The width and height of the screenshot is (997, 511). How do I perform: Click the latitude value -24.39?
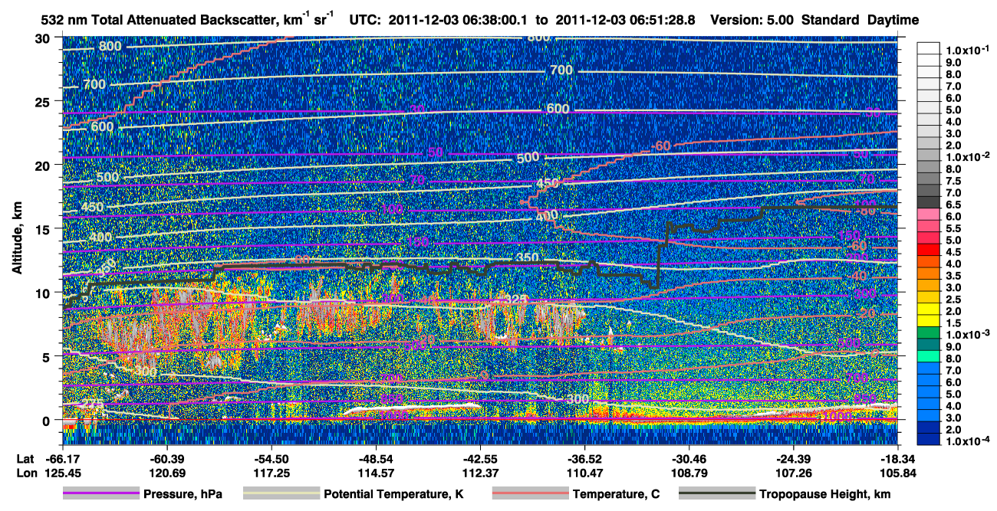coord(793,458)
